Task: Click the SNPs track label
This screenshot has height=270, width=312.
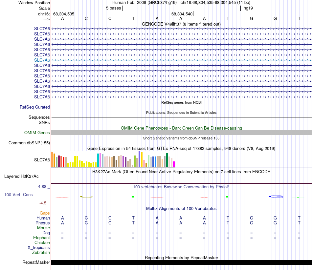Action: (44, 122)
